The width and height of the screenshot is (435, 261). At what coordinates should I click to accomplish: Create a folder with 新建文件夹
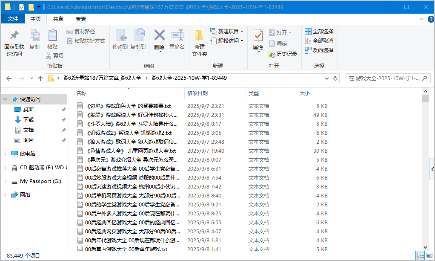(199, 43)
